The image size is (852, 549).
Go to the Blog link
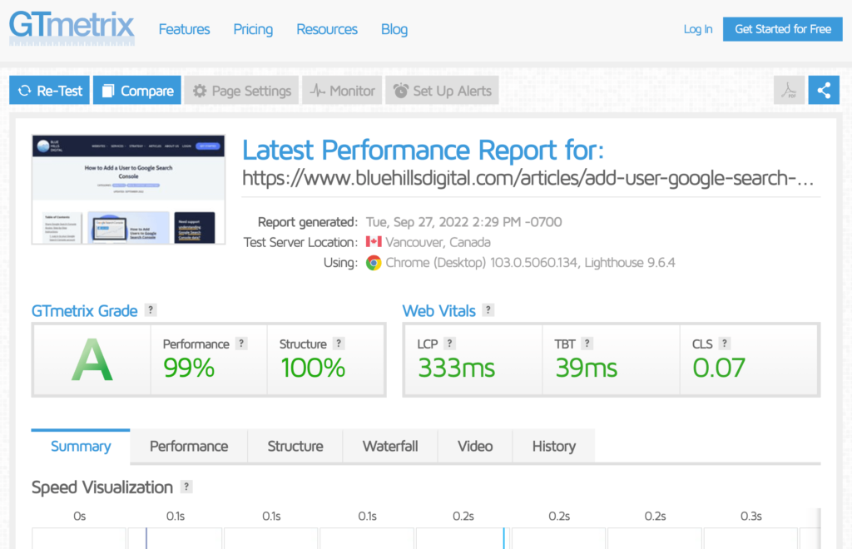[x=394, y=29]
